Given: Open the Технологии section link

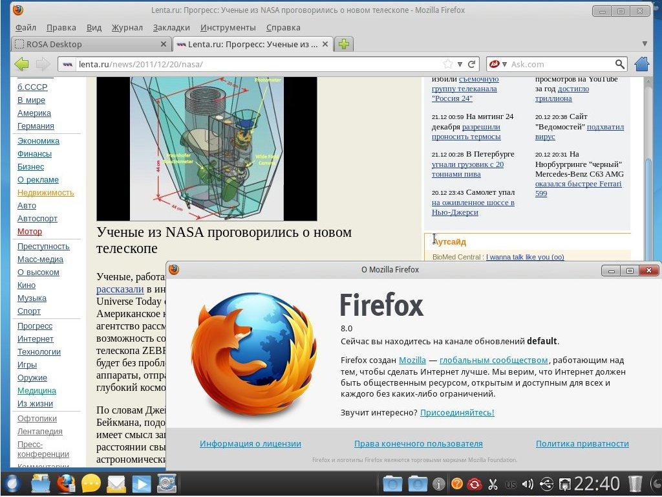Looking at the screenshot, I should (39, 351).
